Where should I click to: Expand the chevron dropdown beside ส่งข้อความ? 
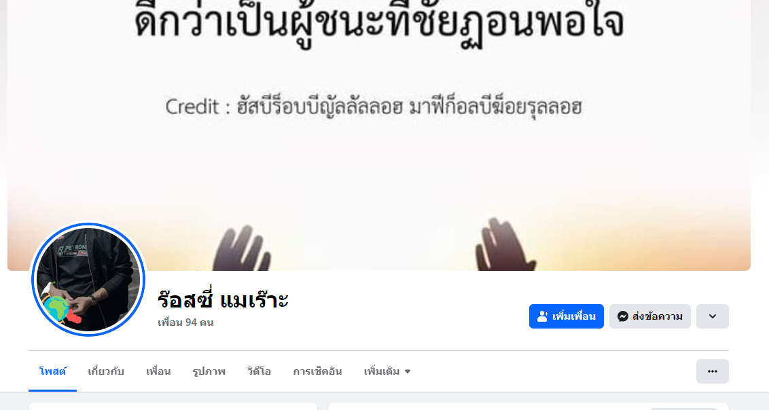tap(713, 316)
